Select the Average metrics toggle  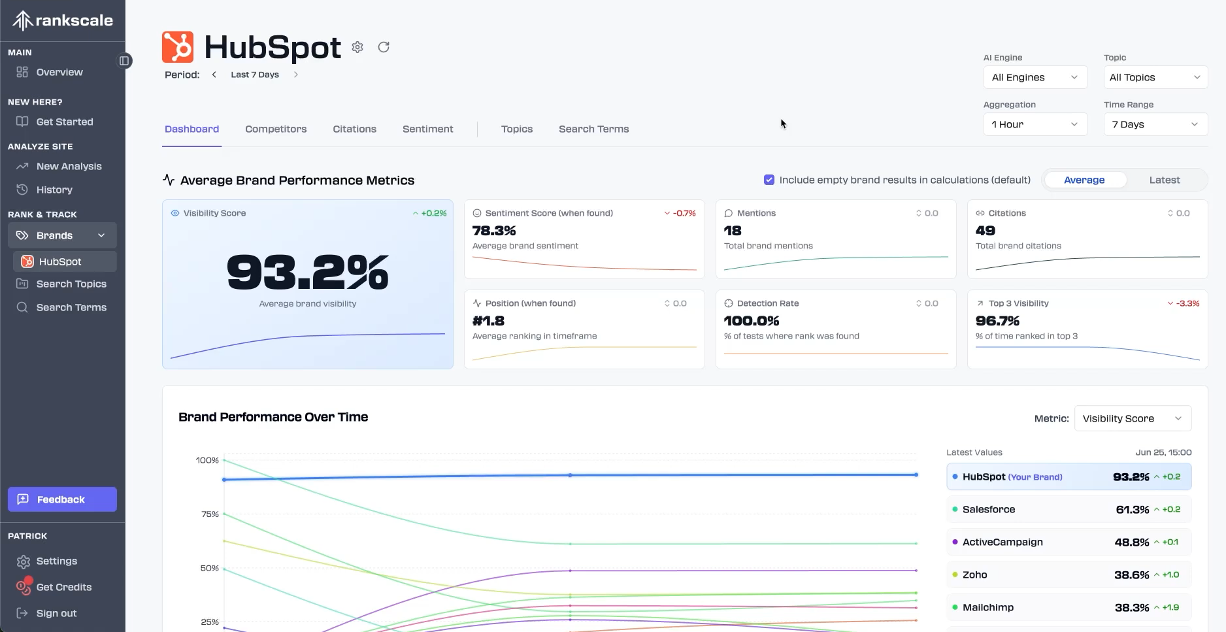point(1084,180)
